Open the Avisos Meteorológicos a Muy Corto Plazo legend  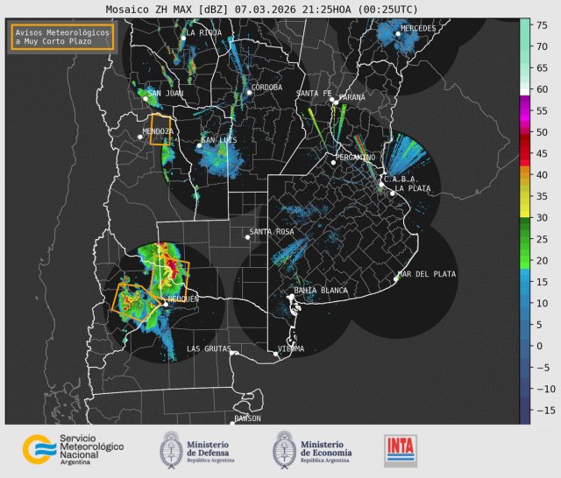(62, 37)
